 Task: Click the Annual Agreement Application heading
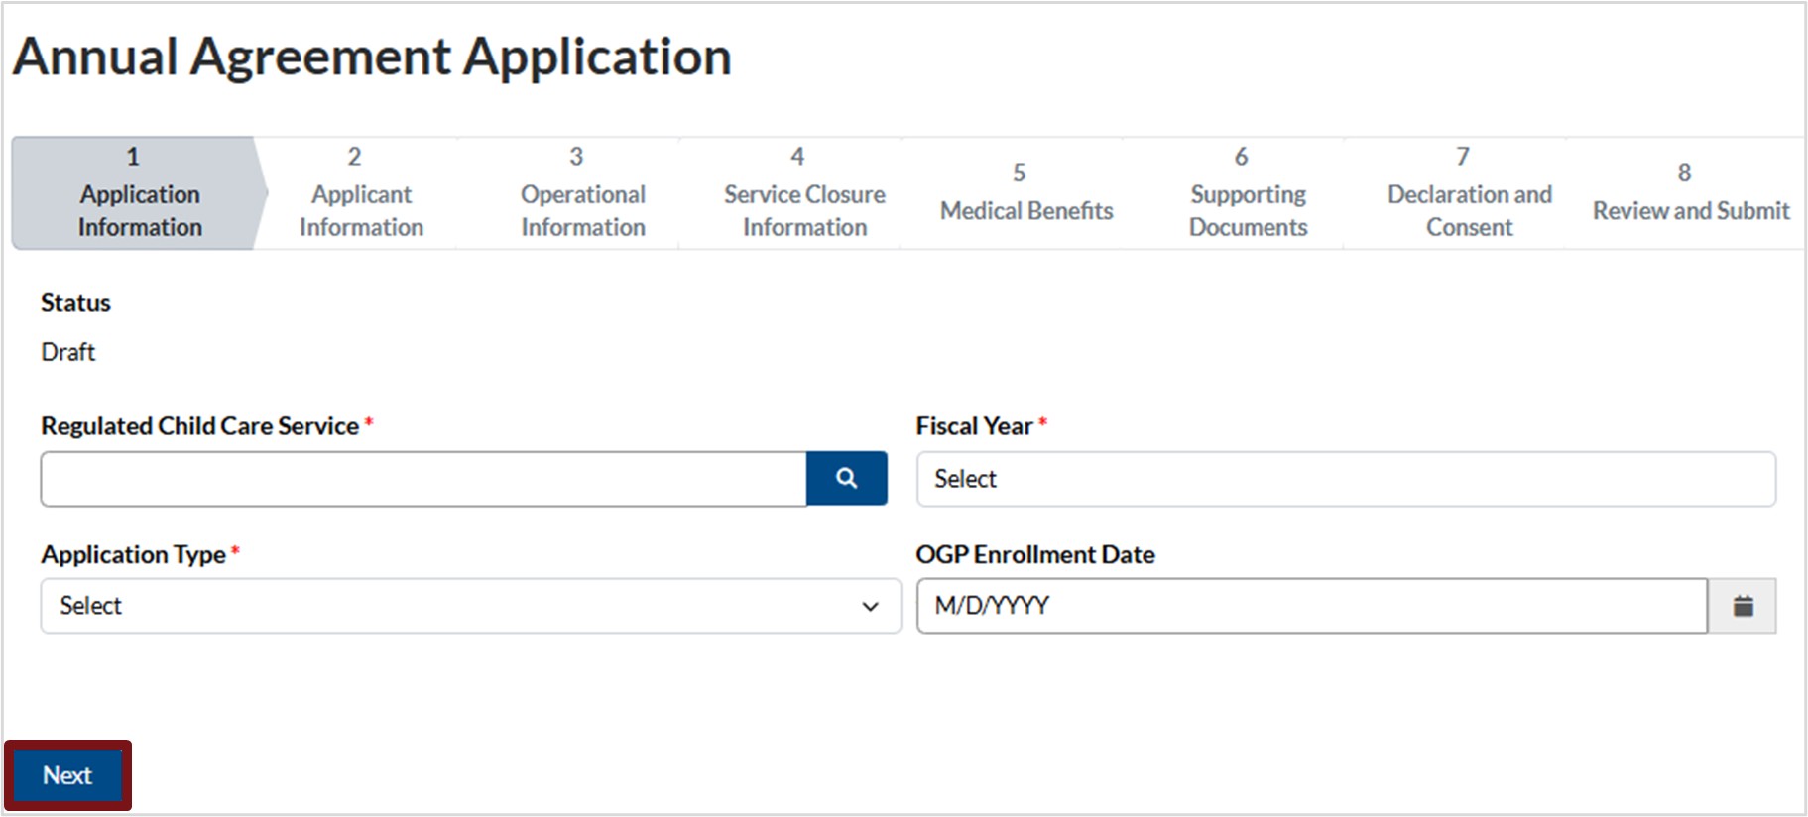pos(372,57)
